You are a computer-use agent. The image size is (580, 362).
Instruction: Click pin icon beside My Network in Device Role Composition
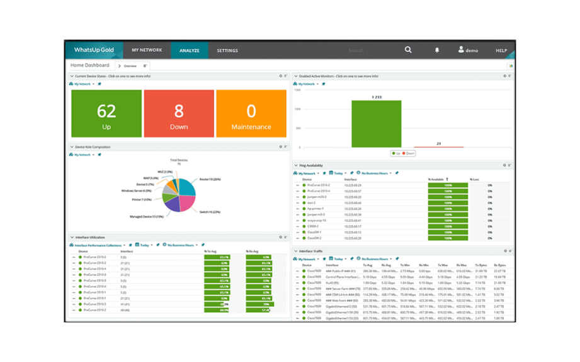click(100, 155)
